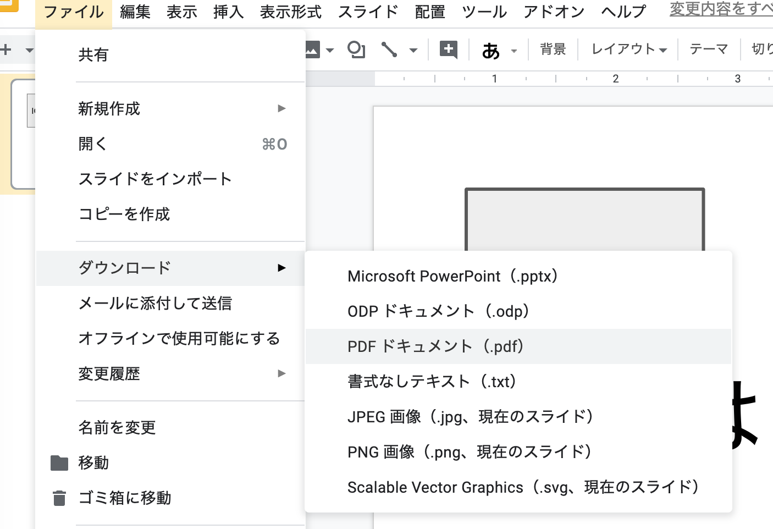Click the あ input tools icon

490,51
